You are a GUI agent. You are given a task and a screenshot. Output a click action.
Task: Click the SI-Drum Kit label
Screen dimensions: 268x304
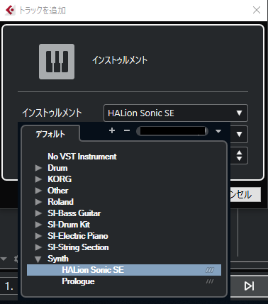[69, 225]
